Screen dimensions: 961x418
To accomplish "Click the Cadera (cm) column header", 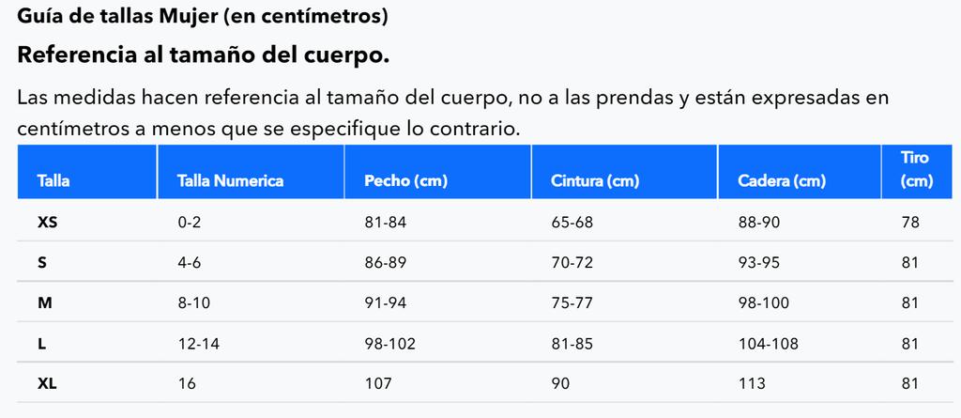I will coord(782,181).
